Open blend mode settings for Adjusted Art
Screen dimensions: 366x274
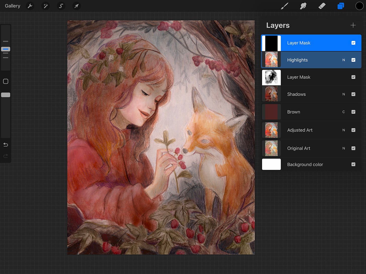click(344, 130)
